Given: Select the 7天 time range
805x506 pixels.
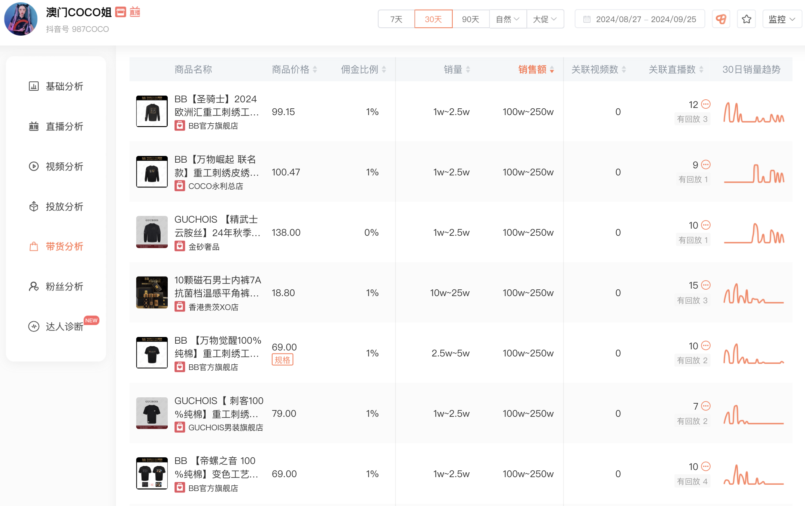Looking at the screenshot, I should pyautogui.click(x=396, y=19).
